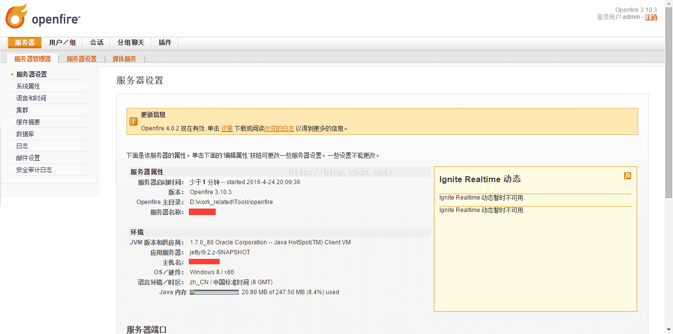Click the 环境 section header

tap(137, 232)
